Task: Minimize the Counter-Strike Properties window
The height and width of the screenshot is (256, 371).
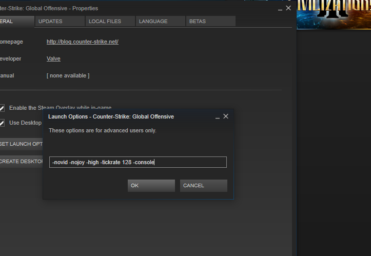Action: tap(280, 9)
